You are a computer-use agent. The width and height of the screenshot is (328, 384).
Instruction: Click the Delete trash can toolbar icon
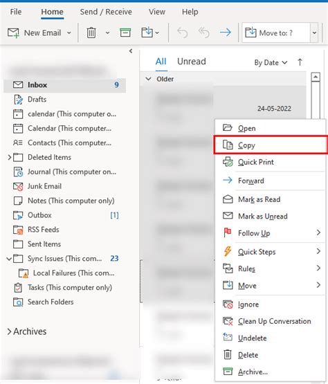point(91,33)
